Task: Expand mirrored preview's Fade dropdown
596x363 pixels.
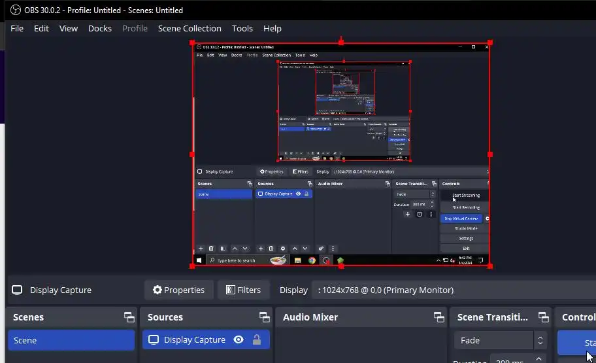Action: [414, 194]
